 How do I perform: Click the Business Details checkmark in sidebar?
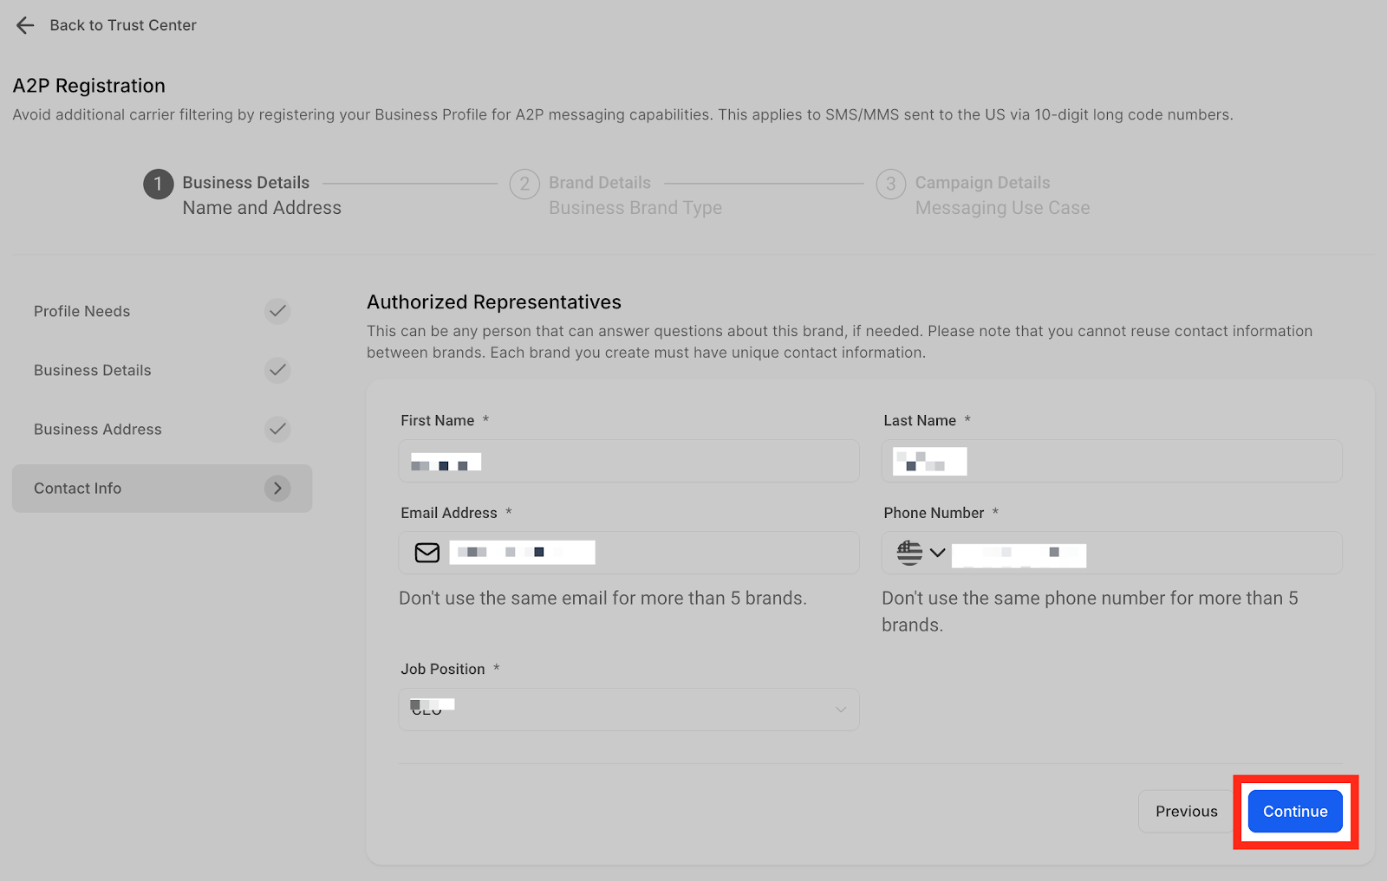[277, 370]
